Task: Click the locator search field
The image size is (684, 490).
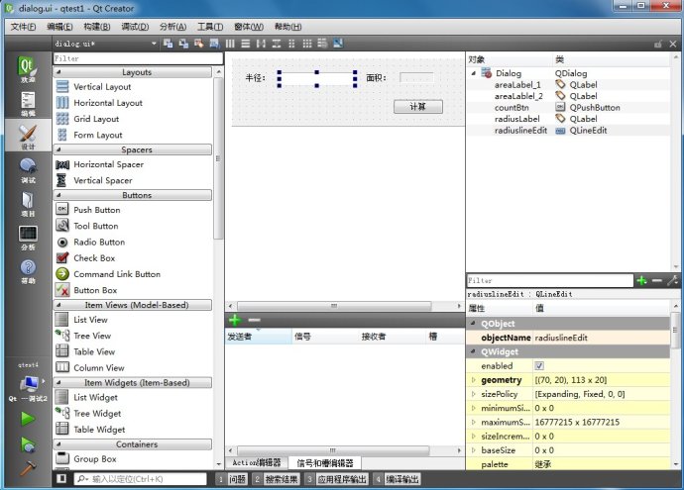Action: pyautogui.click(x=140, y=479)
